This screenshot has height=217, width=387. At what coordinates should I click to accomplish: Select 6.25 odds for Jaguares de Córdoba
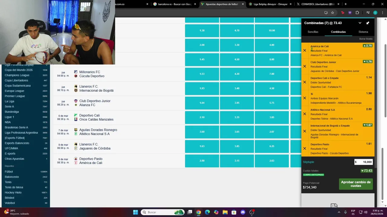[x=272, y=146]
